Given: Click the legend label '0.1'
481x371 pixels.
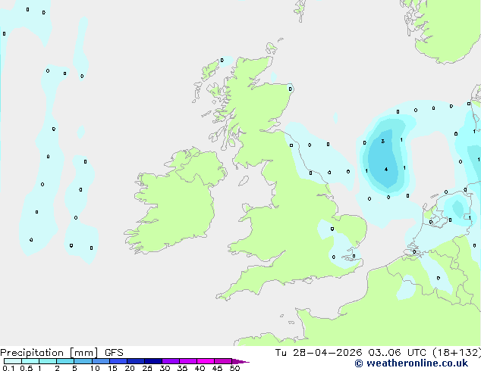Looking at the screenshot, I should click(8, 368).
